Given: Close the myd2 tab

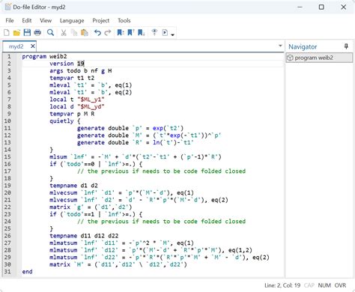Looking at the screenshot, I should [32, 46].
